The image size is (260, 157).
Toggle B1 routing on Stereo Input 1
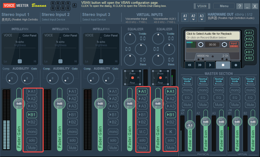click(x=32, y=115)
